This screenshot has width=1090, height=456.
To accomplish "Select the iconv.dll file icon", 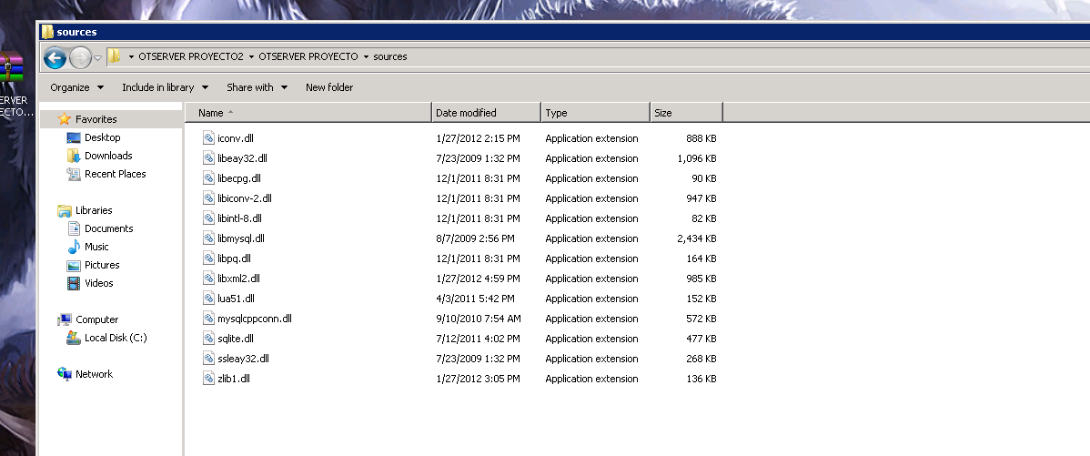I will pos(208,137).
